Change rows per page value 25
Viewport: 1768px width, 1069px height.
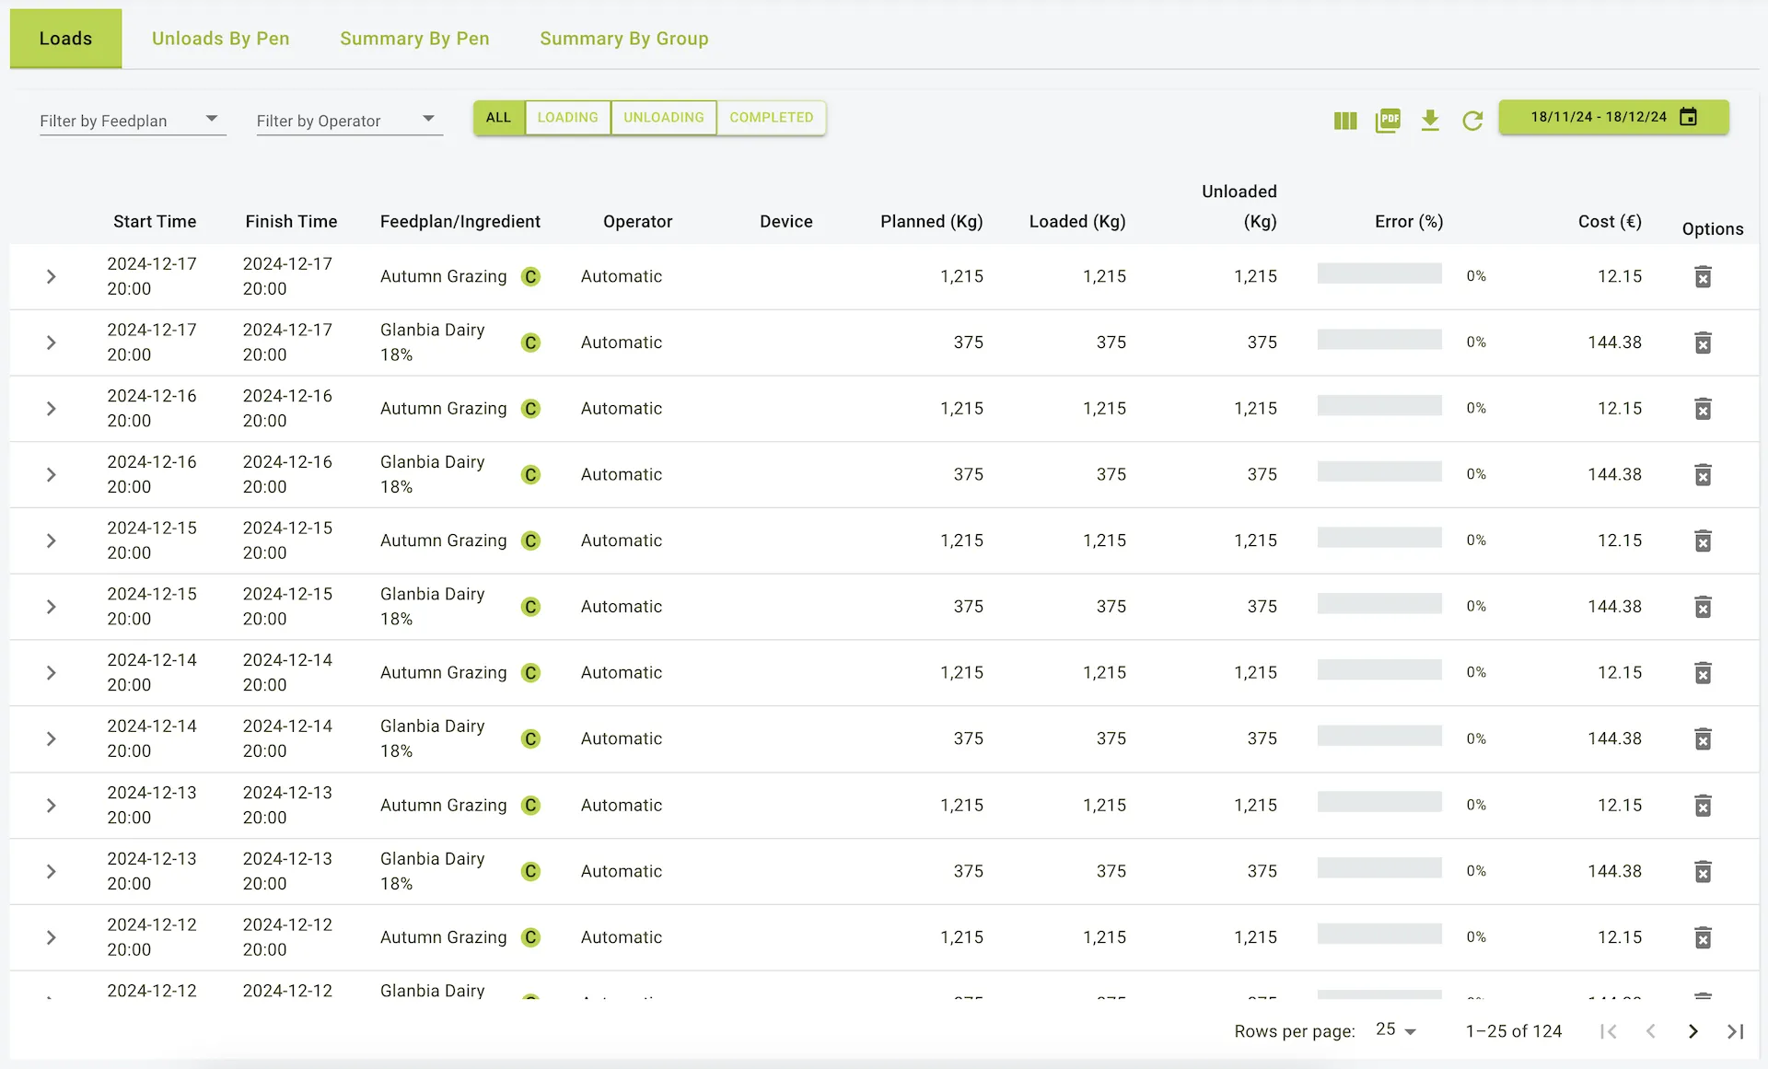pyautogui.click(x=1395, y=1030)
